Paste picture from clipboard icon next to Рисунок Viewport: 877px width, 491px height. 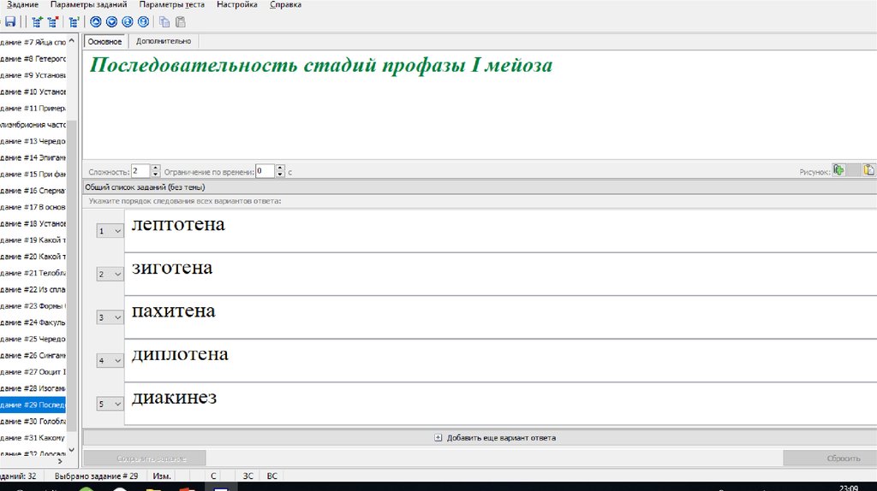[x=868, y=170]
